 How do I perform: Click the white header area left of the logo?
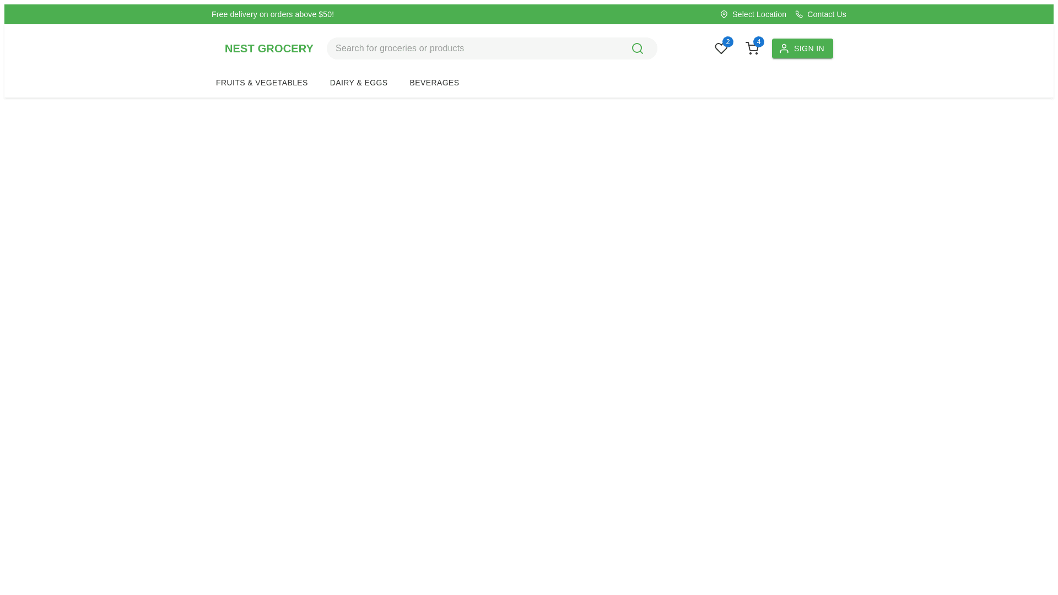tap(110, 50)
